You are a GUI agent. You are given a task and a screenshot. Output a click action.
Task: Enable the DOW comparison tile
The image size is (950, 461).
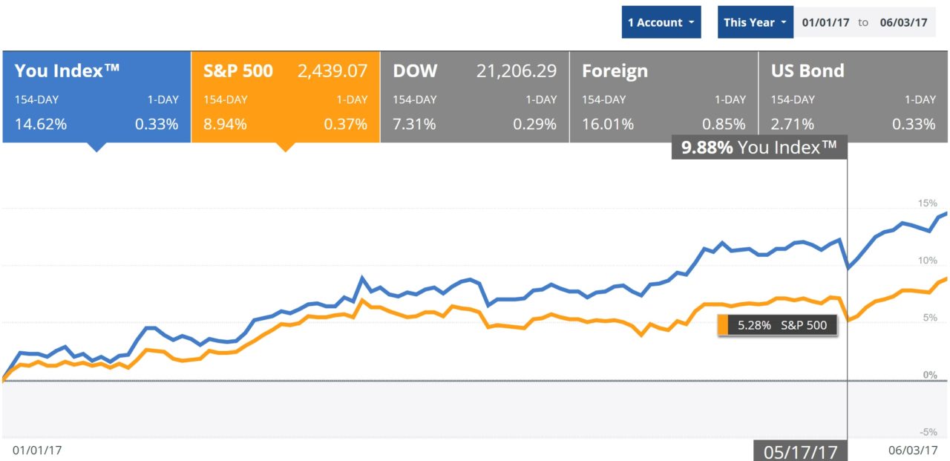[x=474, y=97]
